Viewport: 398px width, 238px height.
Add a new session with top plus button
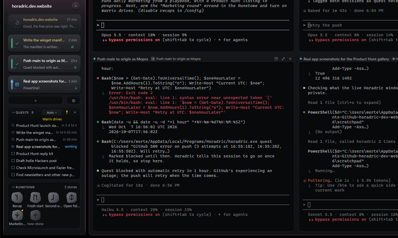(76, 6)
